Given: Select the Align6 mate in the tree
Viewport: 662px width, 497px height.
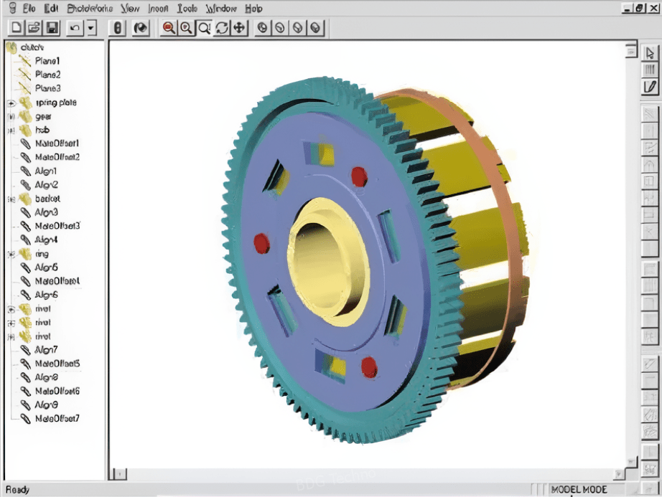Looking at the screenshot, I should (x=47, y=295).
